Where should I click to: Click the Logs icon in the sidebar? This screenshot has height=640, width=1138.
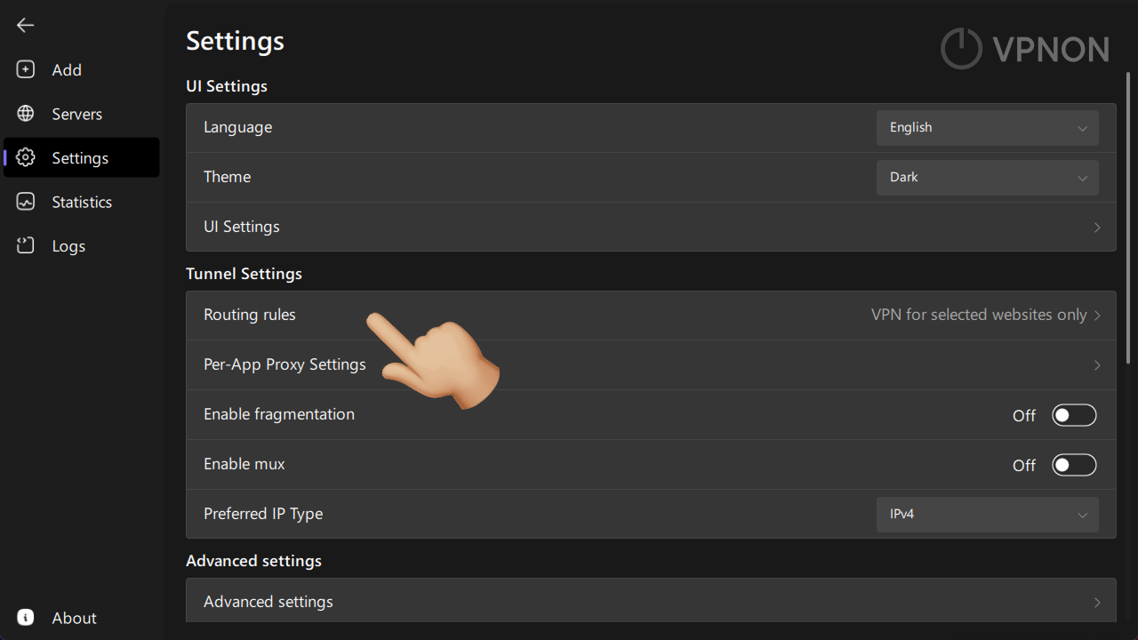point(25,245)
